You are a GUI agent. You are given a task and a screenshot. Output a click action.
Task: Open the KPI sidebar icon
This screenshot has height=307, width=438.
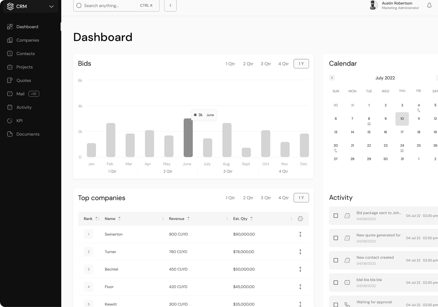[10, 121]
